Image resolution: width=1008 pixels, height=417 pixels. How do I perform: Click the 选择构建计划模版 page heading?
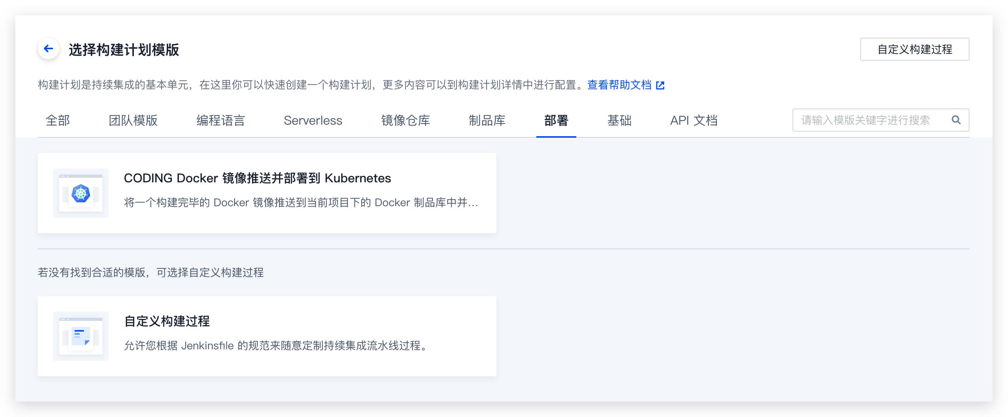124,50
